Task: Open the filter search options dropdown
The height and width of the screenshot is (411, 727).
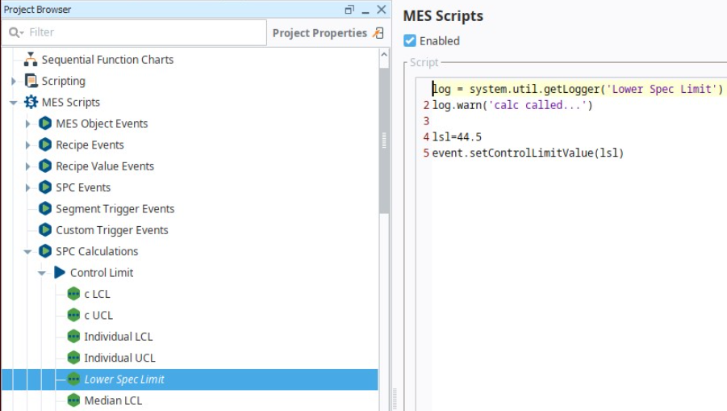Action: tap(16, 33)
